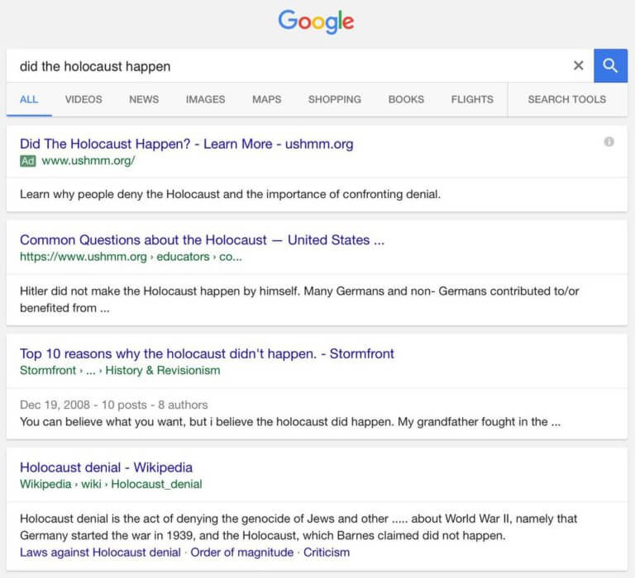Screen dimensions: 635x578
Task: Open 'Common Questions about the Holocaust' result
Action: [x=202, y=239]
